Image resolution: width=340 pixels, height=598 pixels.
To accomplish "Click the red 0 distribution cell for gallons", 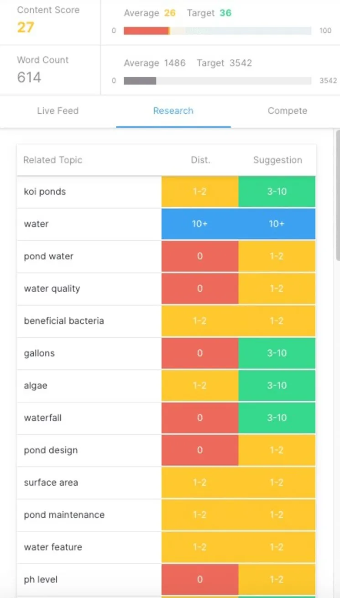I will pyautogui.click(x=199, y=353).
